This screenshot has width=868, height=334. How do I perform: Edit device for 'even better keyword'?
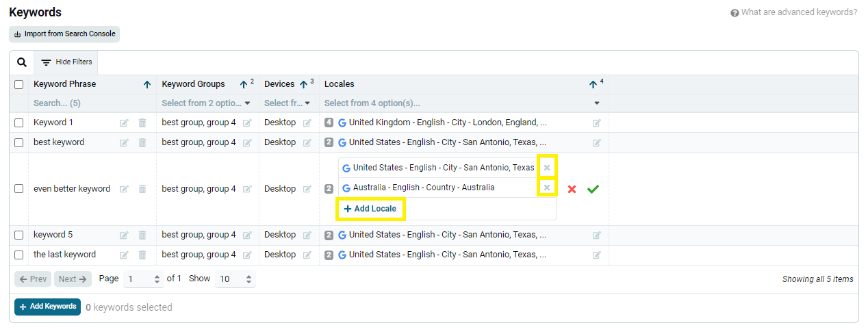(307, 189)
